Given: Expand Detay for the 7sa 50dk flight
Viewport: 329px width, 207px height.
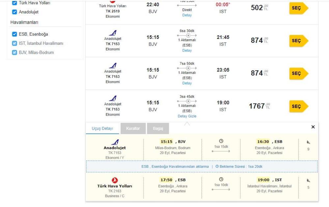Looking at the screenshot, I should [x=187, y=83].
